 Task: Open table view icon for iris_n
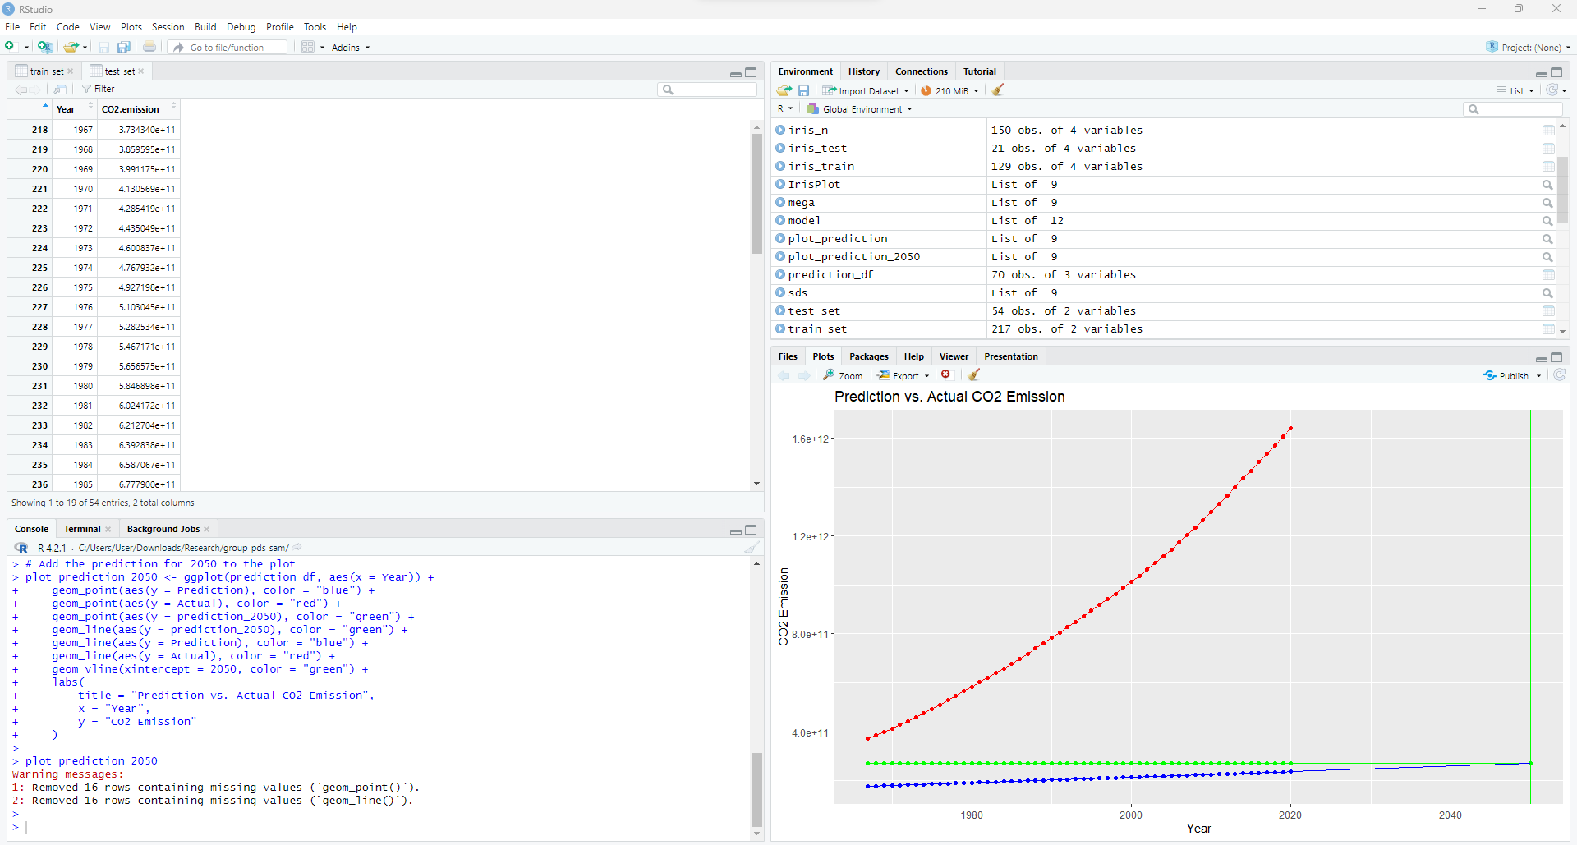[1547, 131]
